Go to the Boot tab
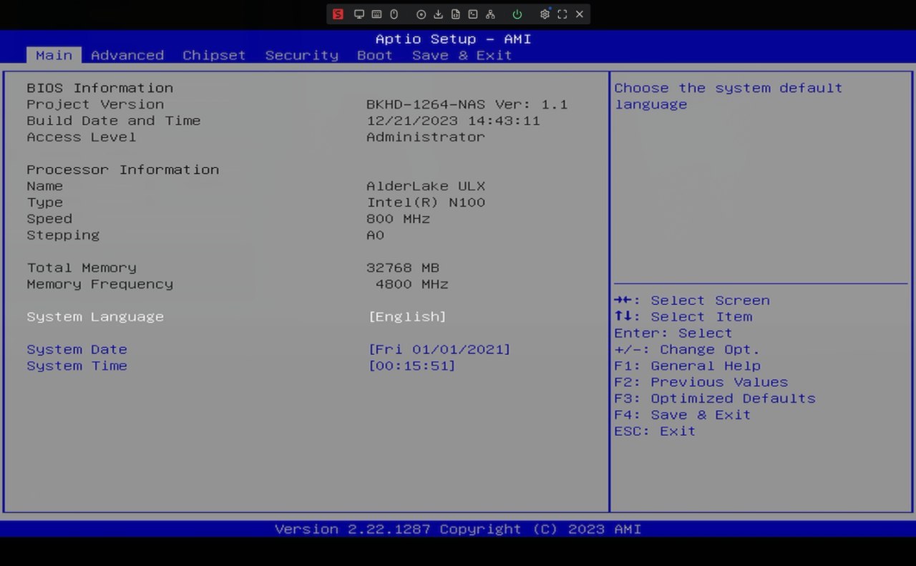The image size is (916, 566). point(375,55)
